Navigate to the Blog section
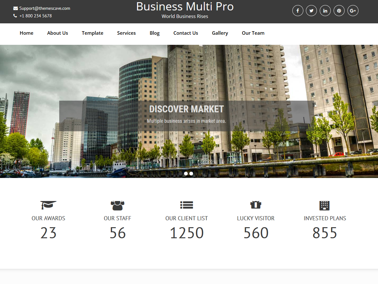 coord(154,33)
